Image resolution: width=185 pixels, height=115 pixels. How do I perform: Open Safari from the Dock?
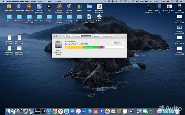point(49,111)
